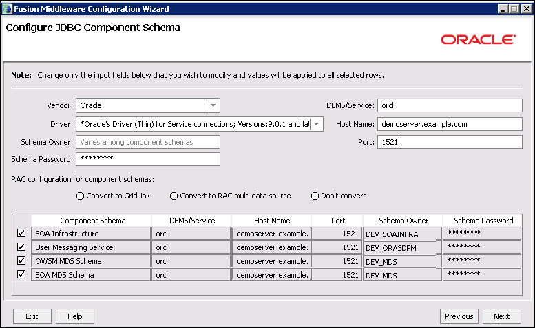Select the OWSM MDS Schema cell
535x328 pixels.
click(x=91, y=261)
